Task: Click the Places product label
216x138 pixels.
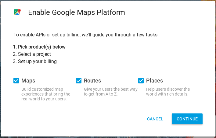Action: [154, 81]
